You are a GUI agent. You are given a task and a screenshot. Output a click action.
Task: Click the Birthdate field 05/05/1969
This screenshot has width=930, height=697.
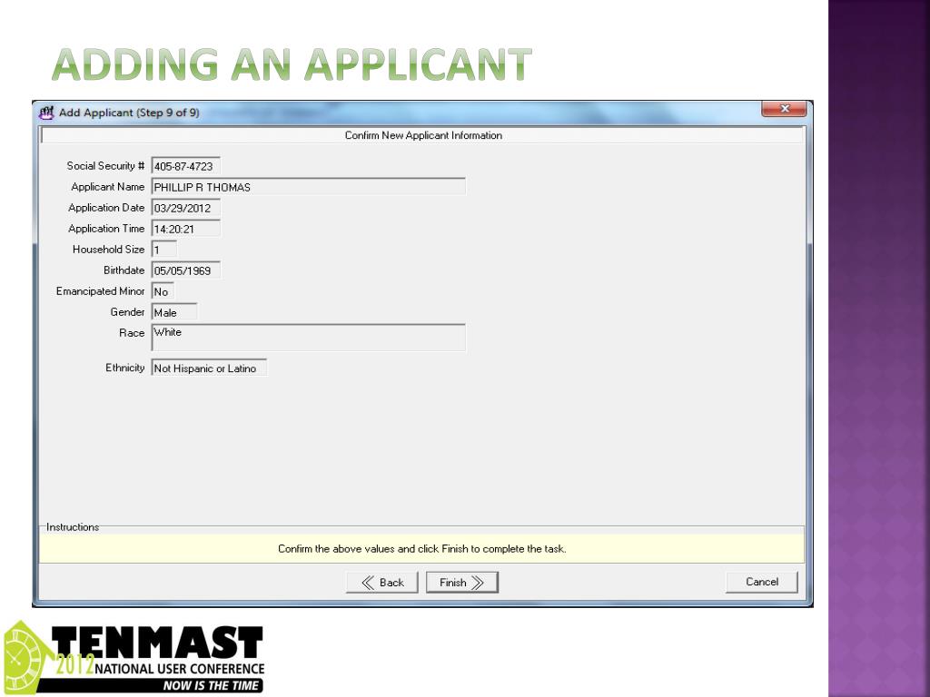tap(185, 270)
